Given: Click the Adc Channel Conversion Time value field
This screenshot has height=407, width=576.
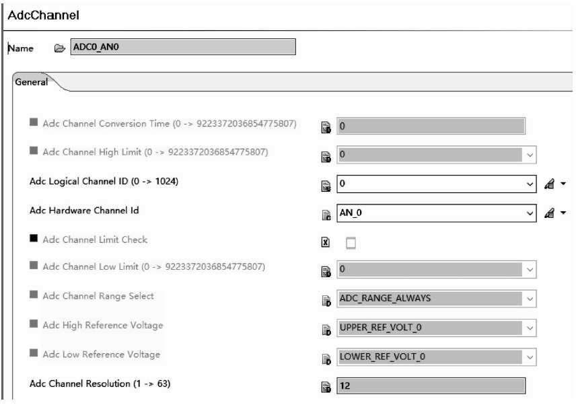Looking at the screenshot, I should [x=431, y=126].
